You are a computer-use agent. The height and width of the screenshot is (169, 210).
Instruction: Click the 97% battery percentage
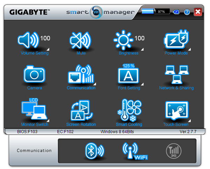tap(161, 12)
